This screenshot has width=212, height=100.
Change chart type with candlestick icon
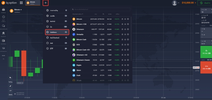(10, 78)
